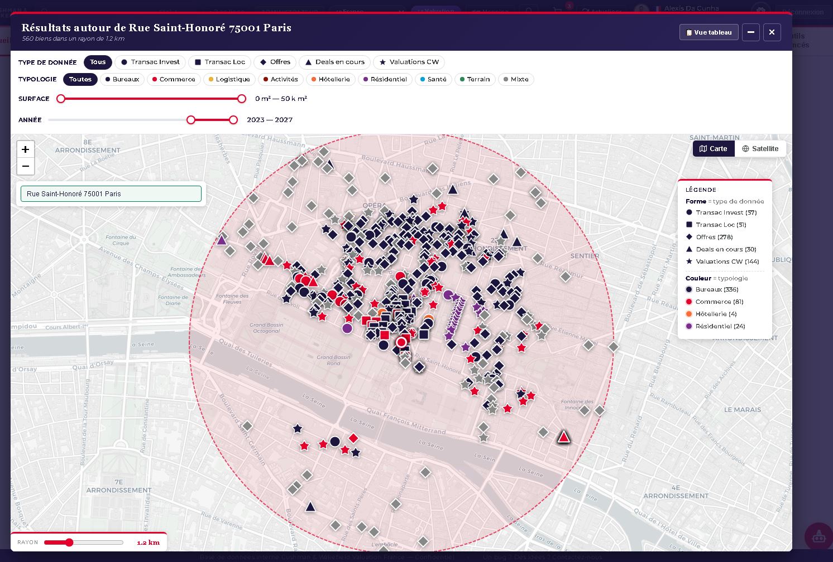833x562 pixels.
Task: Zoom in on the map with plus button
Action: (25, 149)
